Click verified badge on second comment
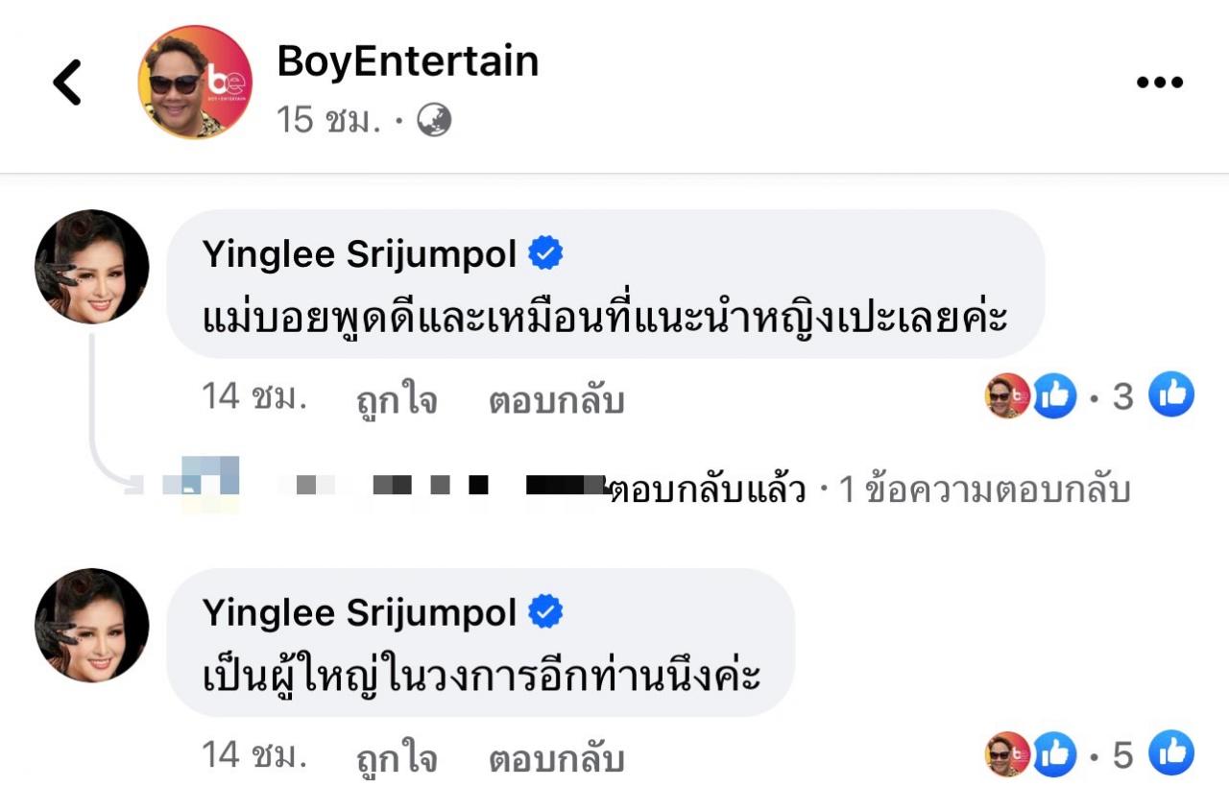Screen dimensions: 1229x810 click(546, 612)
